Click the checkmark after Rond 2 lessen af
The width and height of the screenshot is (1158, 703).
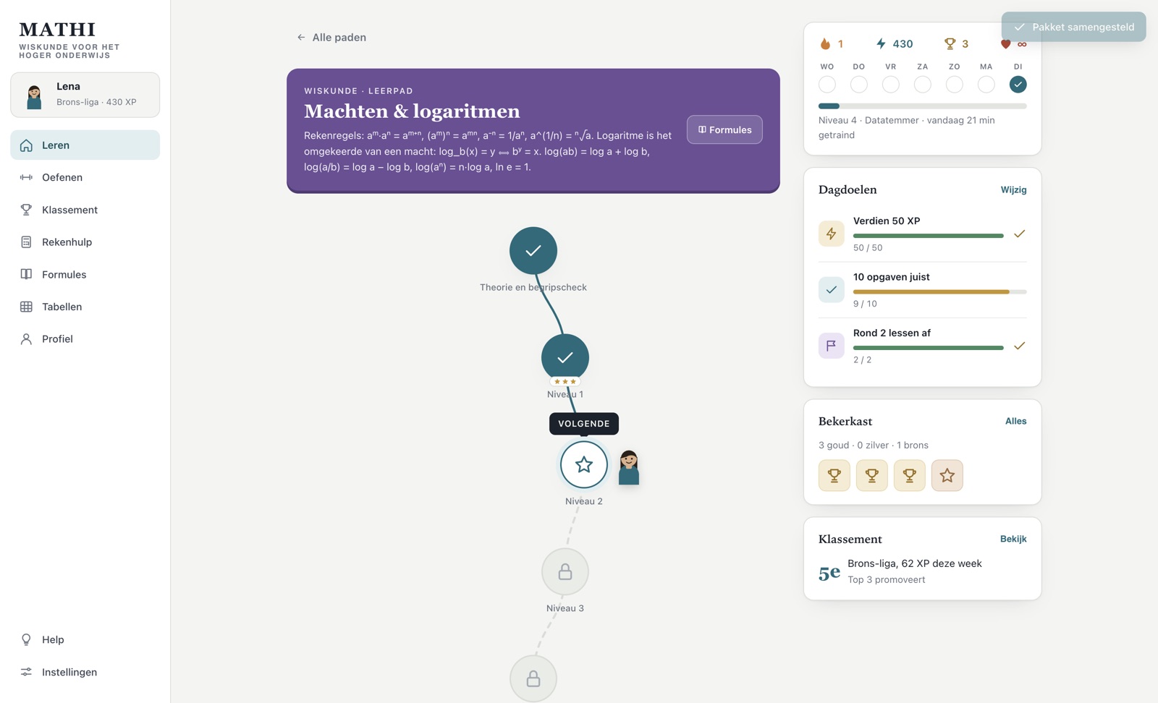[x=1019, y=346]
